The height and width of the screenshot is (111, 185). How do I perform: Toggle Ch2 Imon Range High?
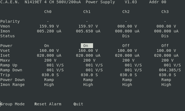click(x=127, y=85)
